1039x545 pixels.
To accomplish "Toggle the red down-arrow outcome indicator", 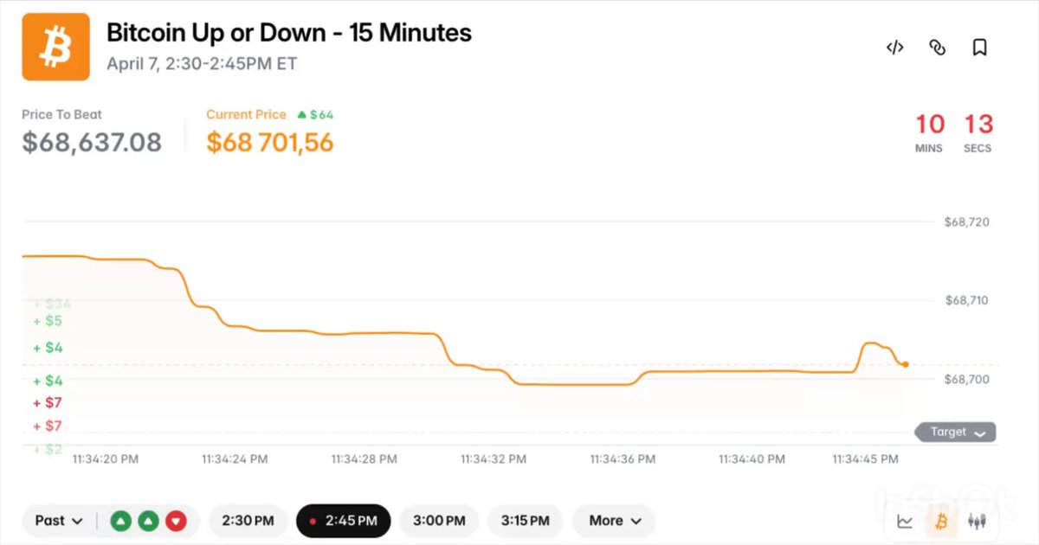I will point(176,521).
